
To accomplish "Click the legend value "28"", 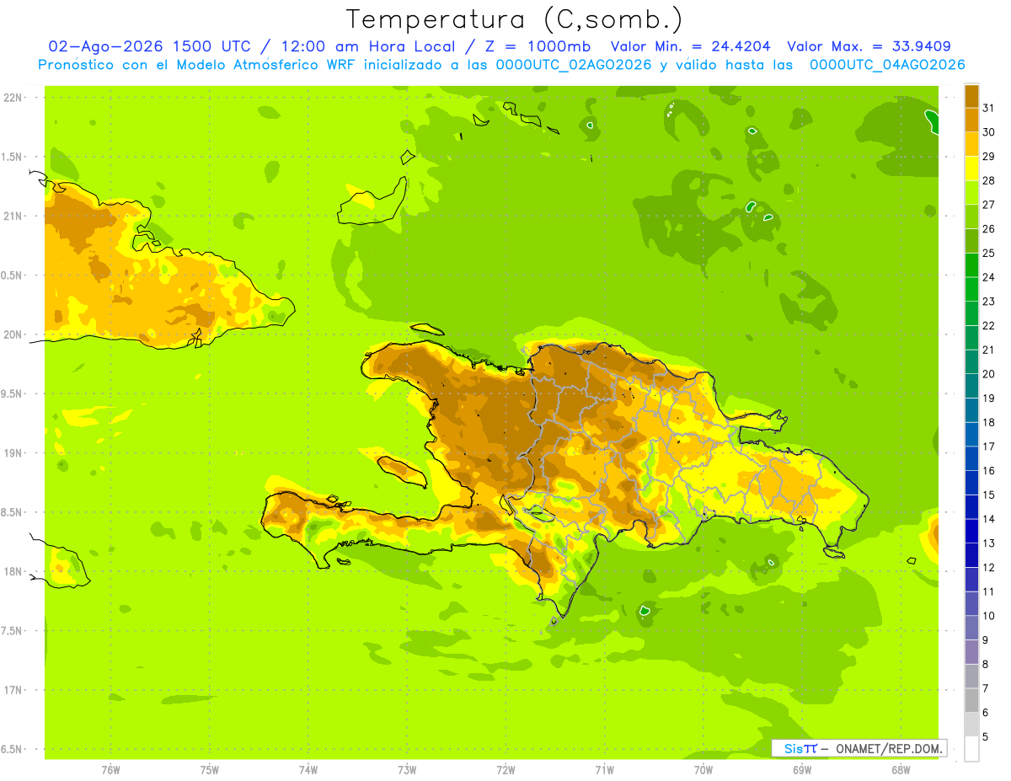I will (x=989, y=180).
